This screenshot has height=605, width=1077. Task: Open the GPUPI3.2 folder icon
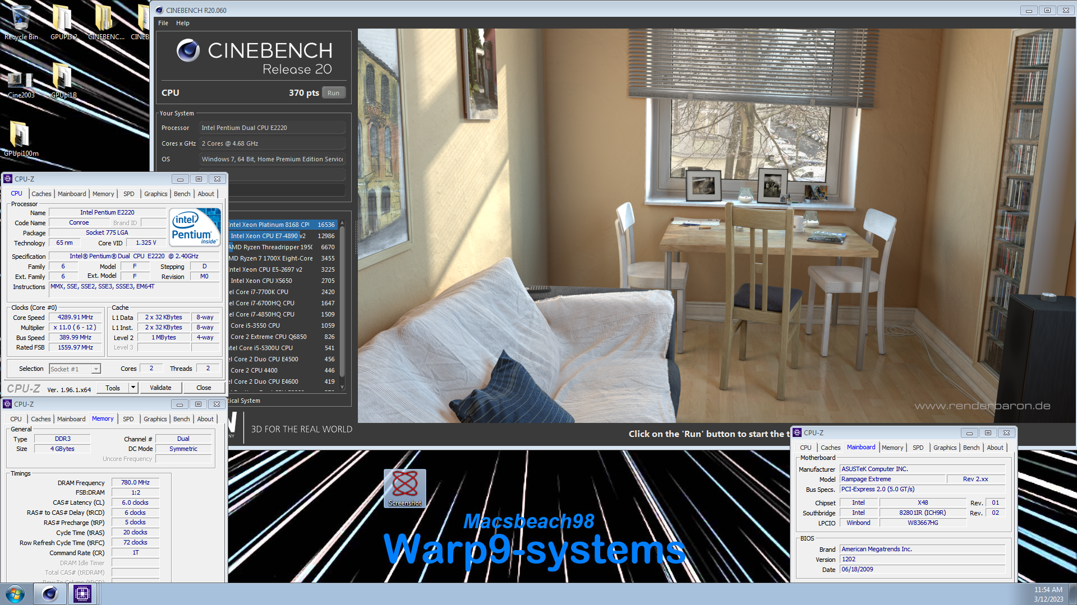pos(63,22)
